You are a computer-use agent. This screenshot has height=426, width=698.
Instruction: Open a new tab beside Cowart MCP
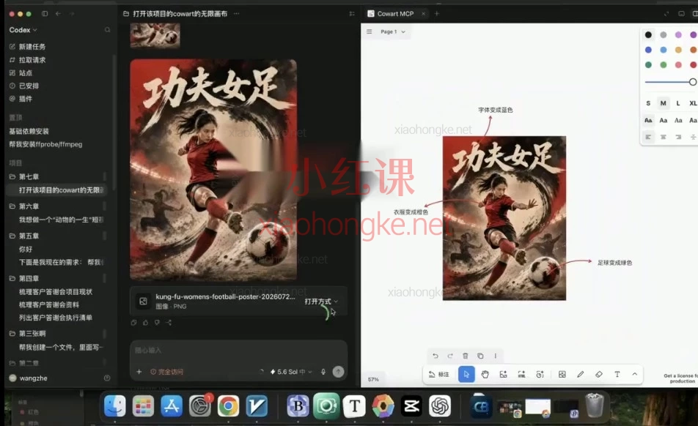coord(437,14)
